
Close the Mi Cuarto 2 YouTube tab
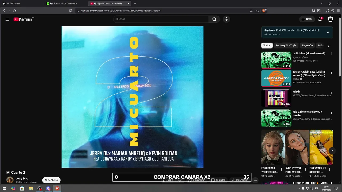(128, 3)
